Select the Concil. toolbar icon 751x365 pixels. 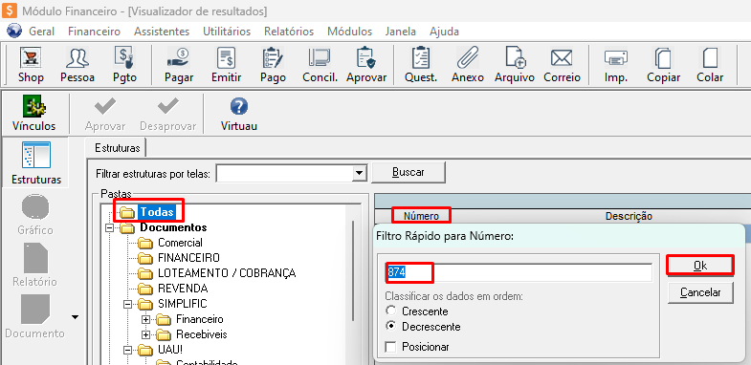320,58
